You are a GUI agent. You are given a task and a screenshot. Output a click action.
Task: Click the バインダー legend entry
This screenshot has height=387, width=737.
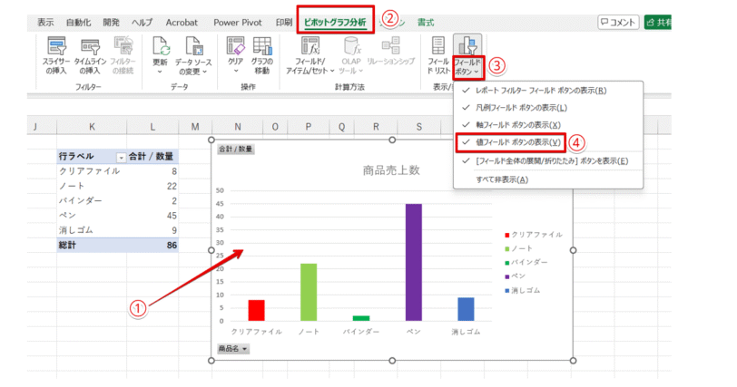point(526,262)
